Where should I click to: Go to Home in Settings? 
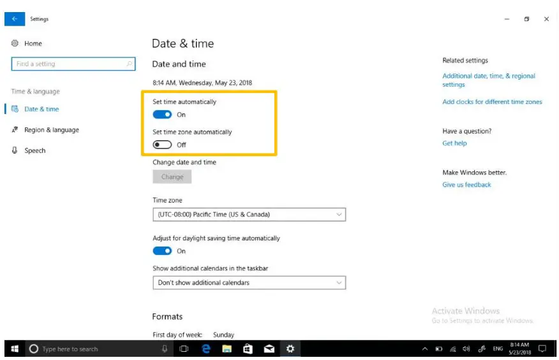33,43
